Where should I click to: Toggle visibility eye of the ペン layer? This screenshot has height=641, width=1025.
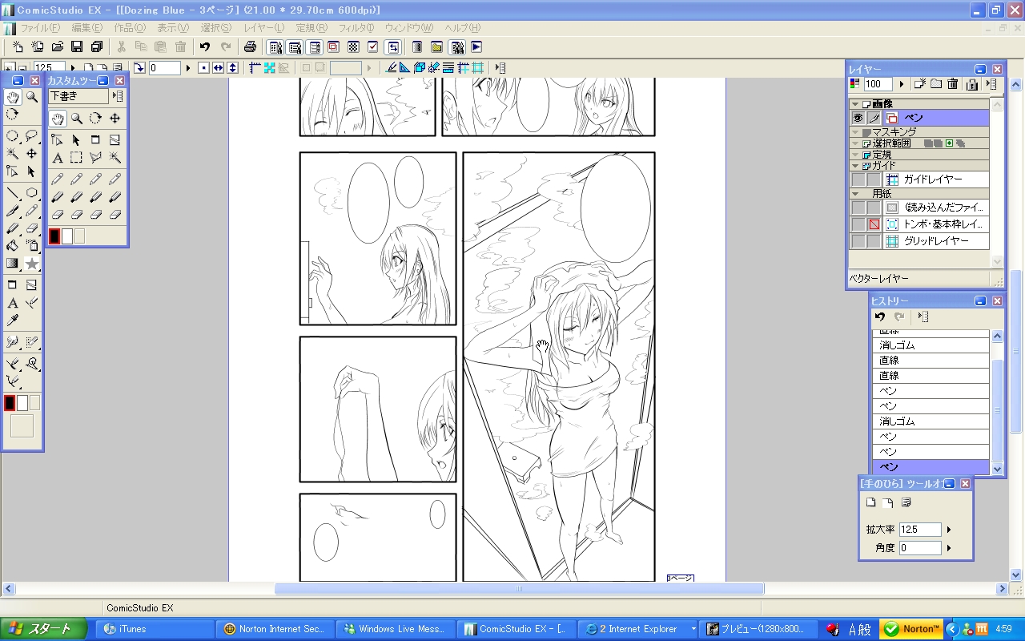click(x=858, y=118)
